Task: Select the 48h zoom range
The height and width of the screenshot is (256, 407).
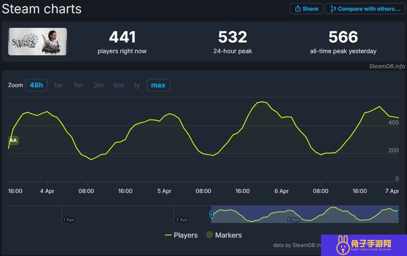Action: [x=36, y=85]
